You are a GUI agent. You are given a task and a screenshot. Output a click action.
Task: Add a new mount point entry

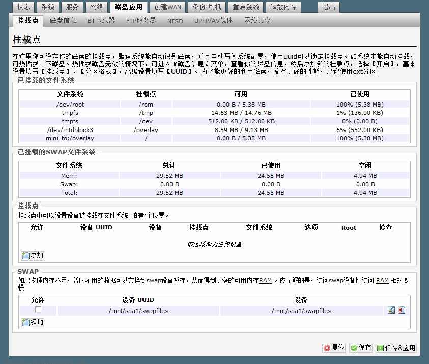[x=33, y=255]
